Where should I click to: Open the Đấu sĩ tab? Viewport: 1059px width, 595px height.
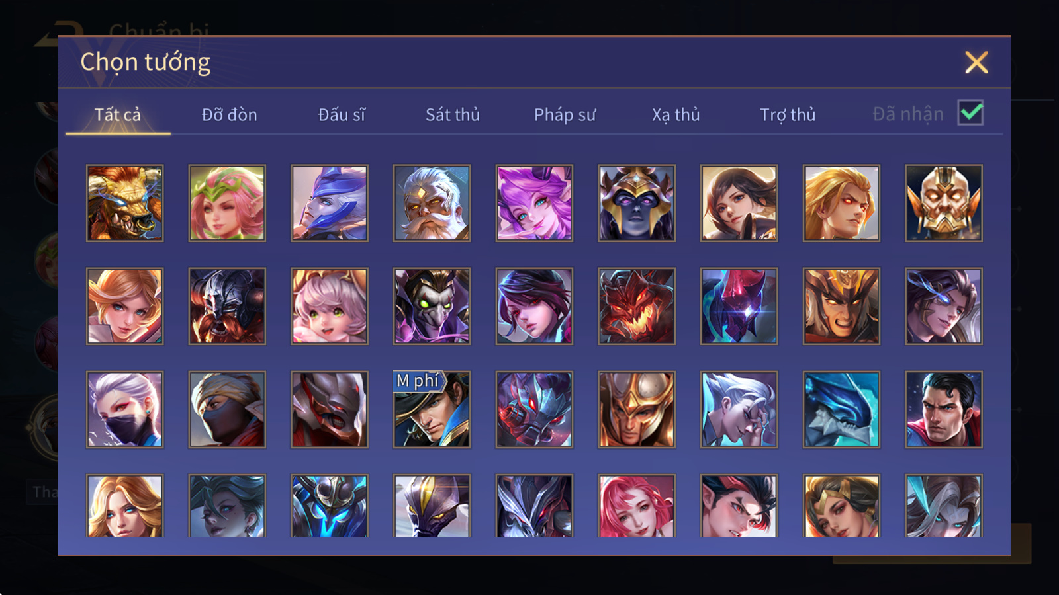[342, 115]
